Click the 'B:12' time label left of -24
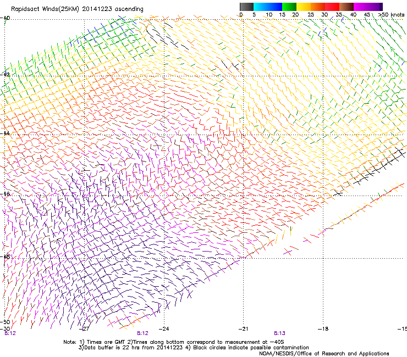407x357 pixels. pos(143,333)
